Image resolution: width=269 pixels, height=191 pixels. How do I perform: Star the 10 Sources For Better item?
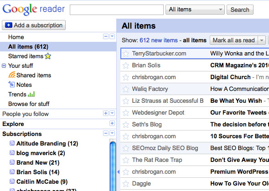(126, 136)
